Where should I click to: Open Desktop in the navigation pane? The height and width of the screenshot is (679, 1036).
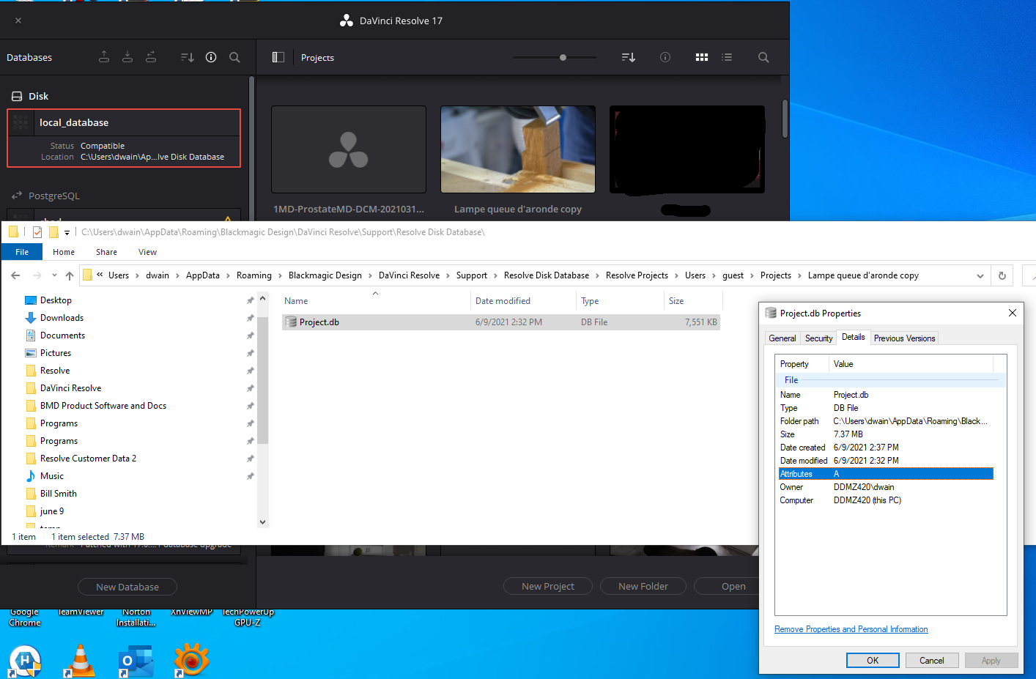tap(56, 300)
